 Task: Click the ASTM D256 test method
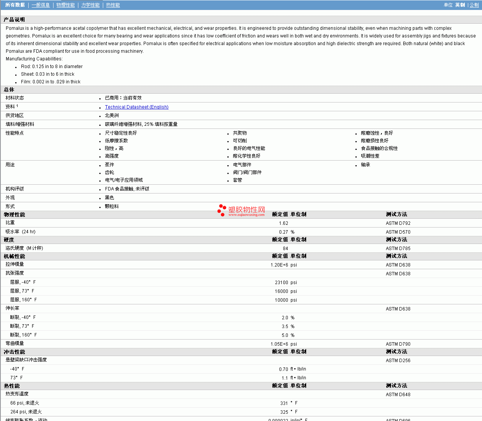tap(398, 361)
